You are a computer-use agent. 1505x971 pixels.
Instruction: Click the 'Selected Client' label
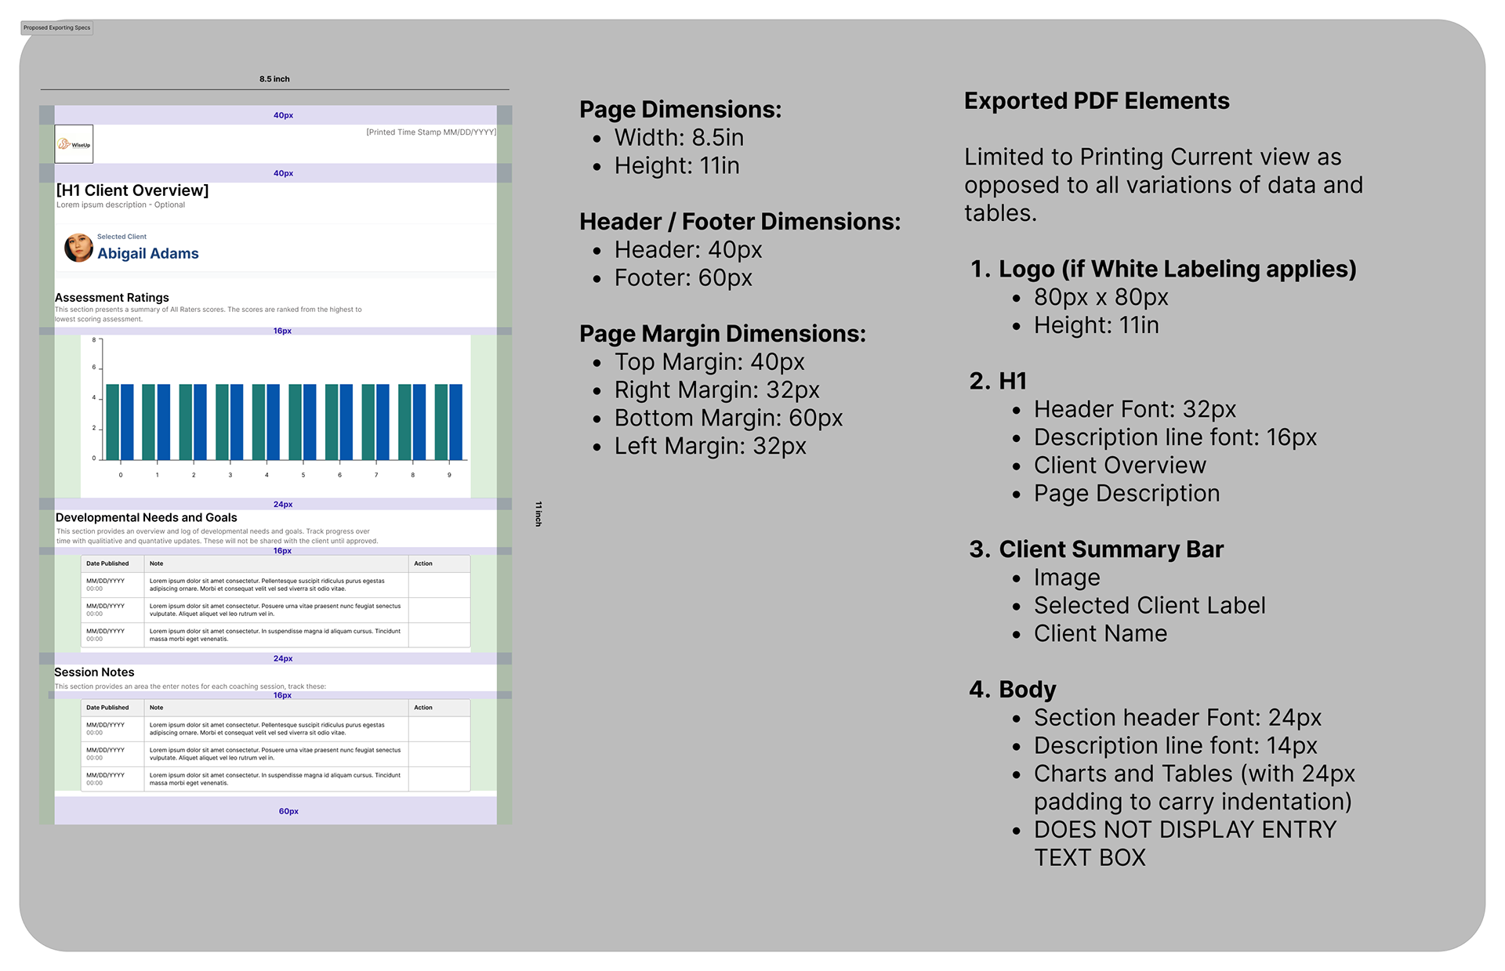(x=121, y=237)
